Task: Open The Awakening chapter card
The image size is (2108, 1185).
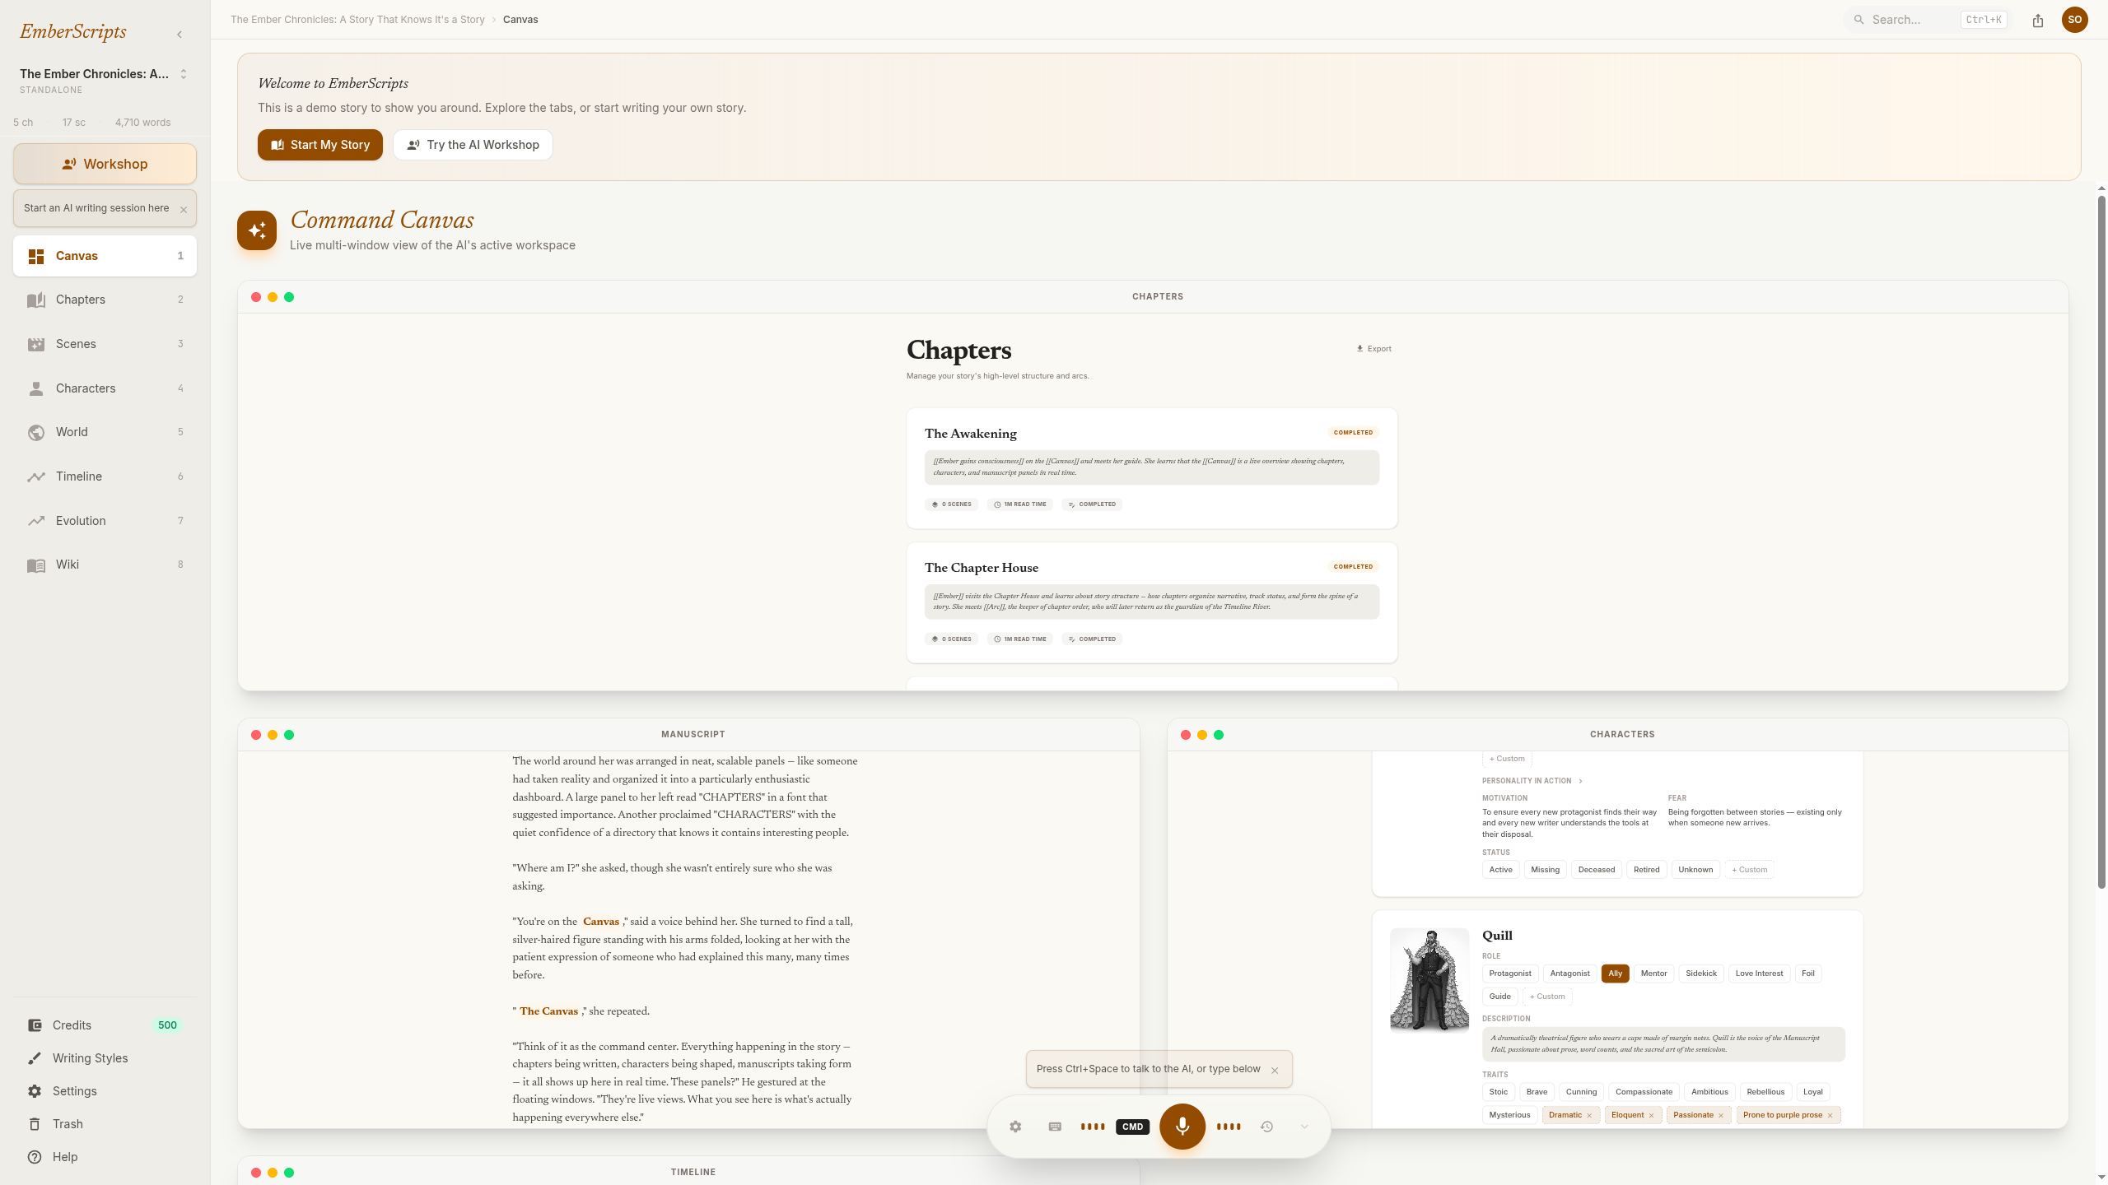Action: coord(1152,468)
